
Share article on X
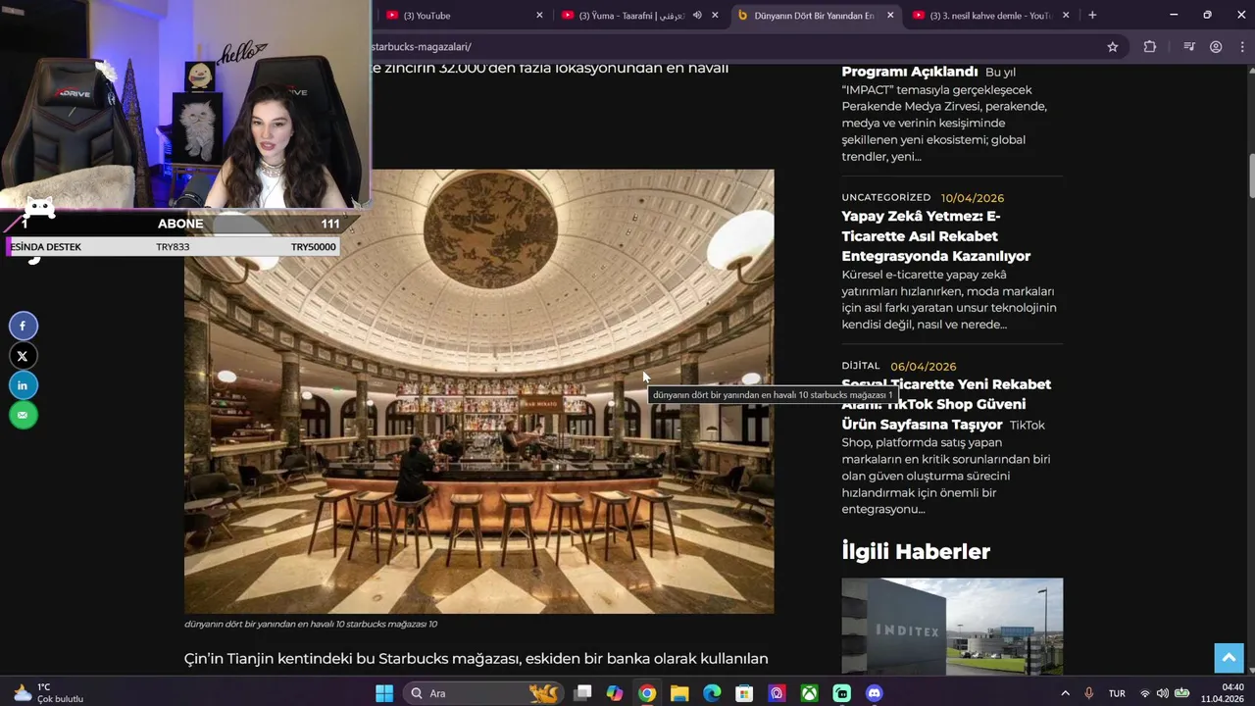click(23, 356)
